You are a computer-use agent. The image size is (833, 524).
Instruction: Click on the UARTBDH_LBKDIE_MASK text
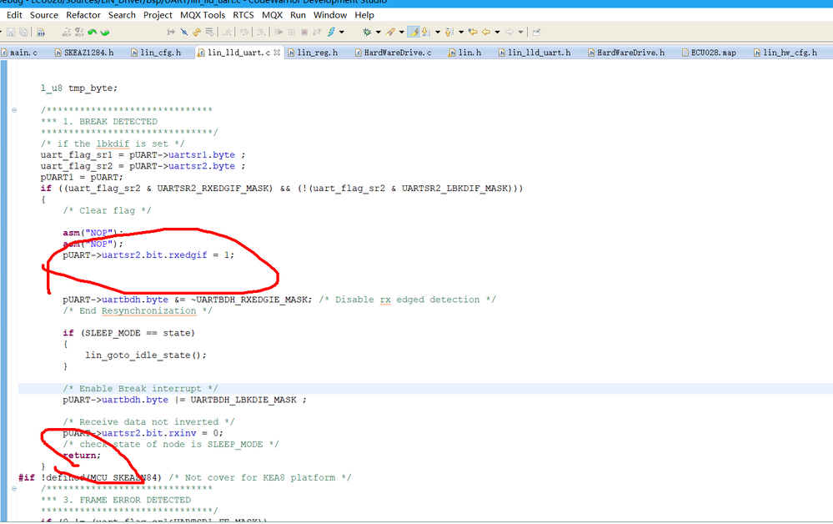coord(243,400)
